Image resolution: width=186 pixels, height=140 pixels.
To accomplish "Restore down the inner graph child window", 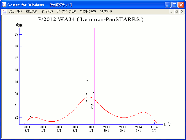I will click(x=176, y=11).
